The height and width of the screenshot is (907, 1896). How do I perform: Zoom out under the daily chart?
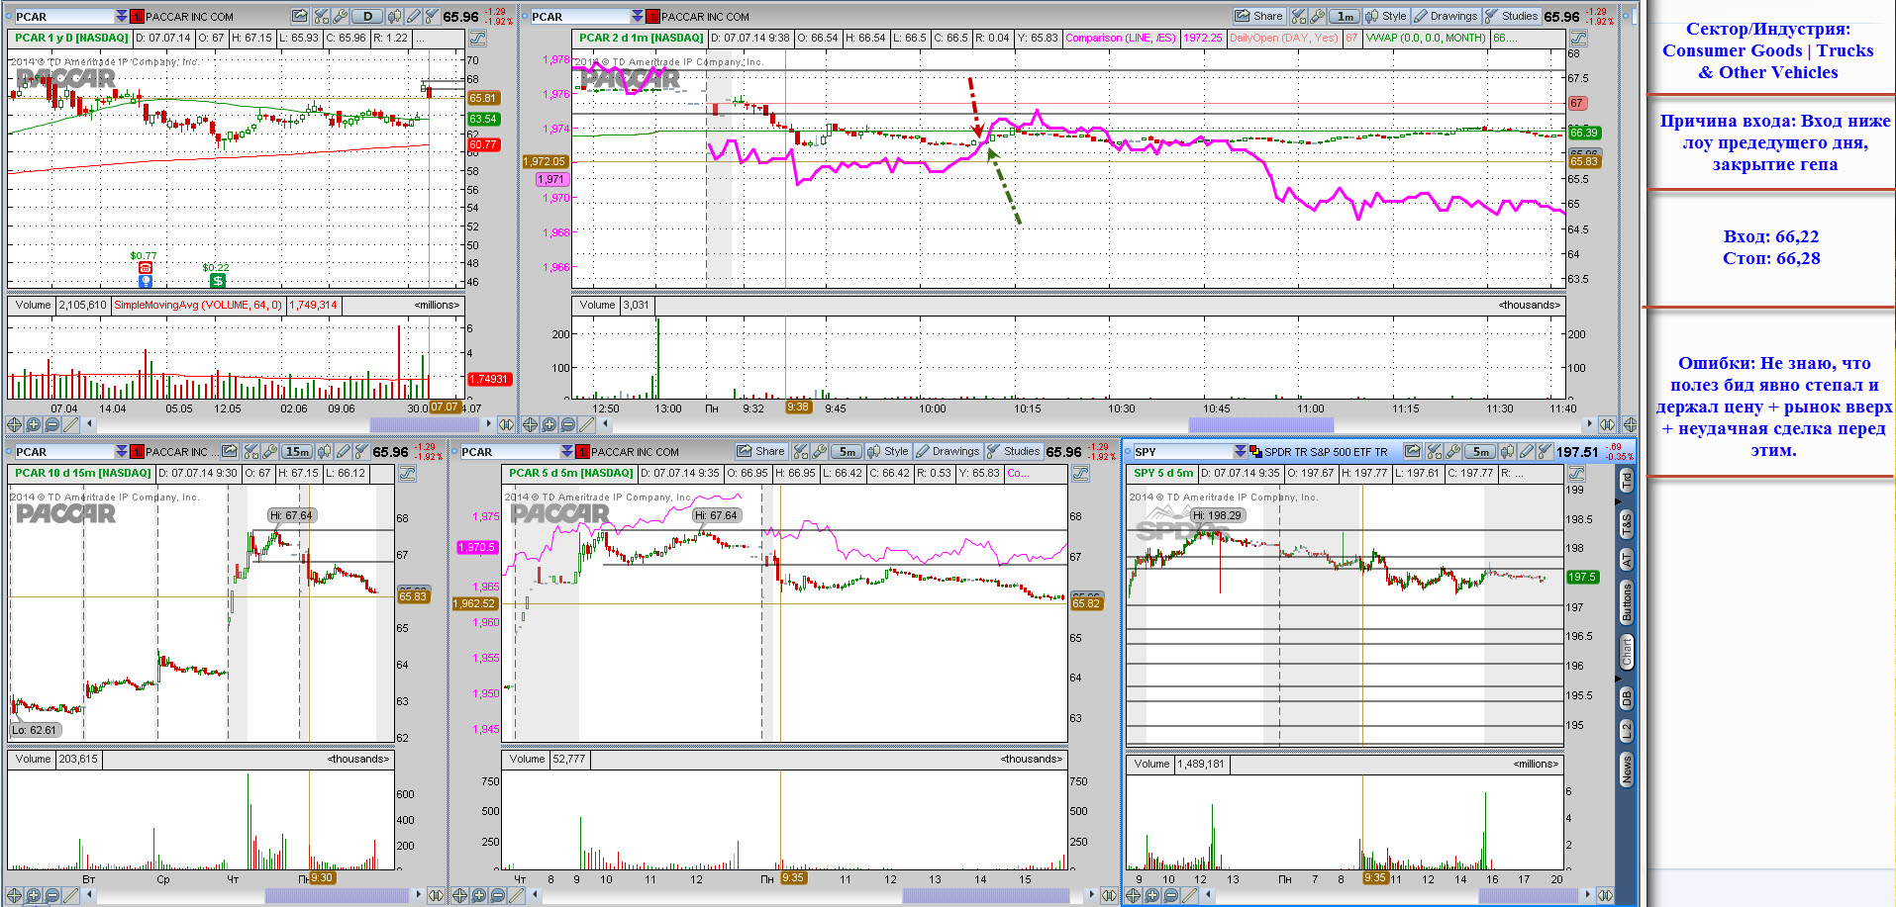pos(51,424)
